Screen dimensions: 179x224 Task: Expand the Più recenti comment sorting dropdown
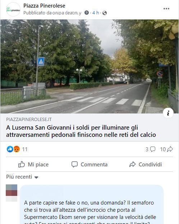point(22,177)
